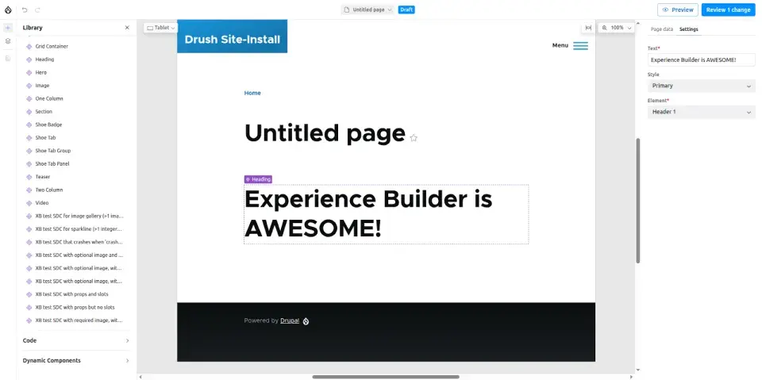Expand the Dynamic Components section
762x380 pixels.
pyautogui.click(x=76, y=360)
